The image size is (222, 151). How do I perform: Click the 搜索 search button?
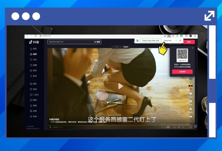pyautogui.click(x=97, y=42)
